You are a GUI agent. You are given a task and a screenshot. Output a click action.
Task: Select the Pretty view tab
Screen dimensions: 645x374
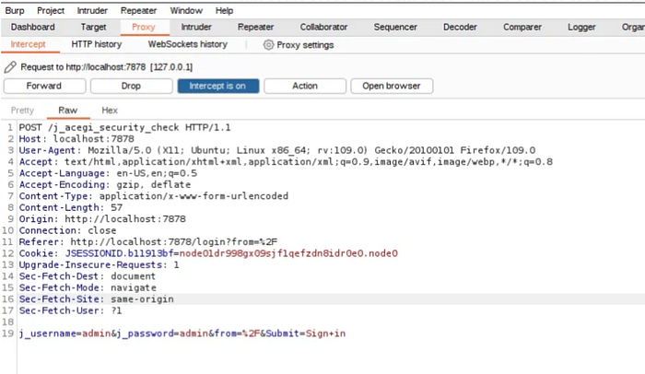pyautogui.click(x=22, y=111)
